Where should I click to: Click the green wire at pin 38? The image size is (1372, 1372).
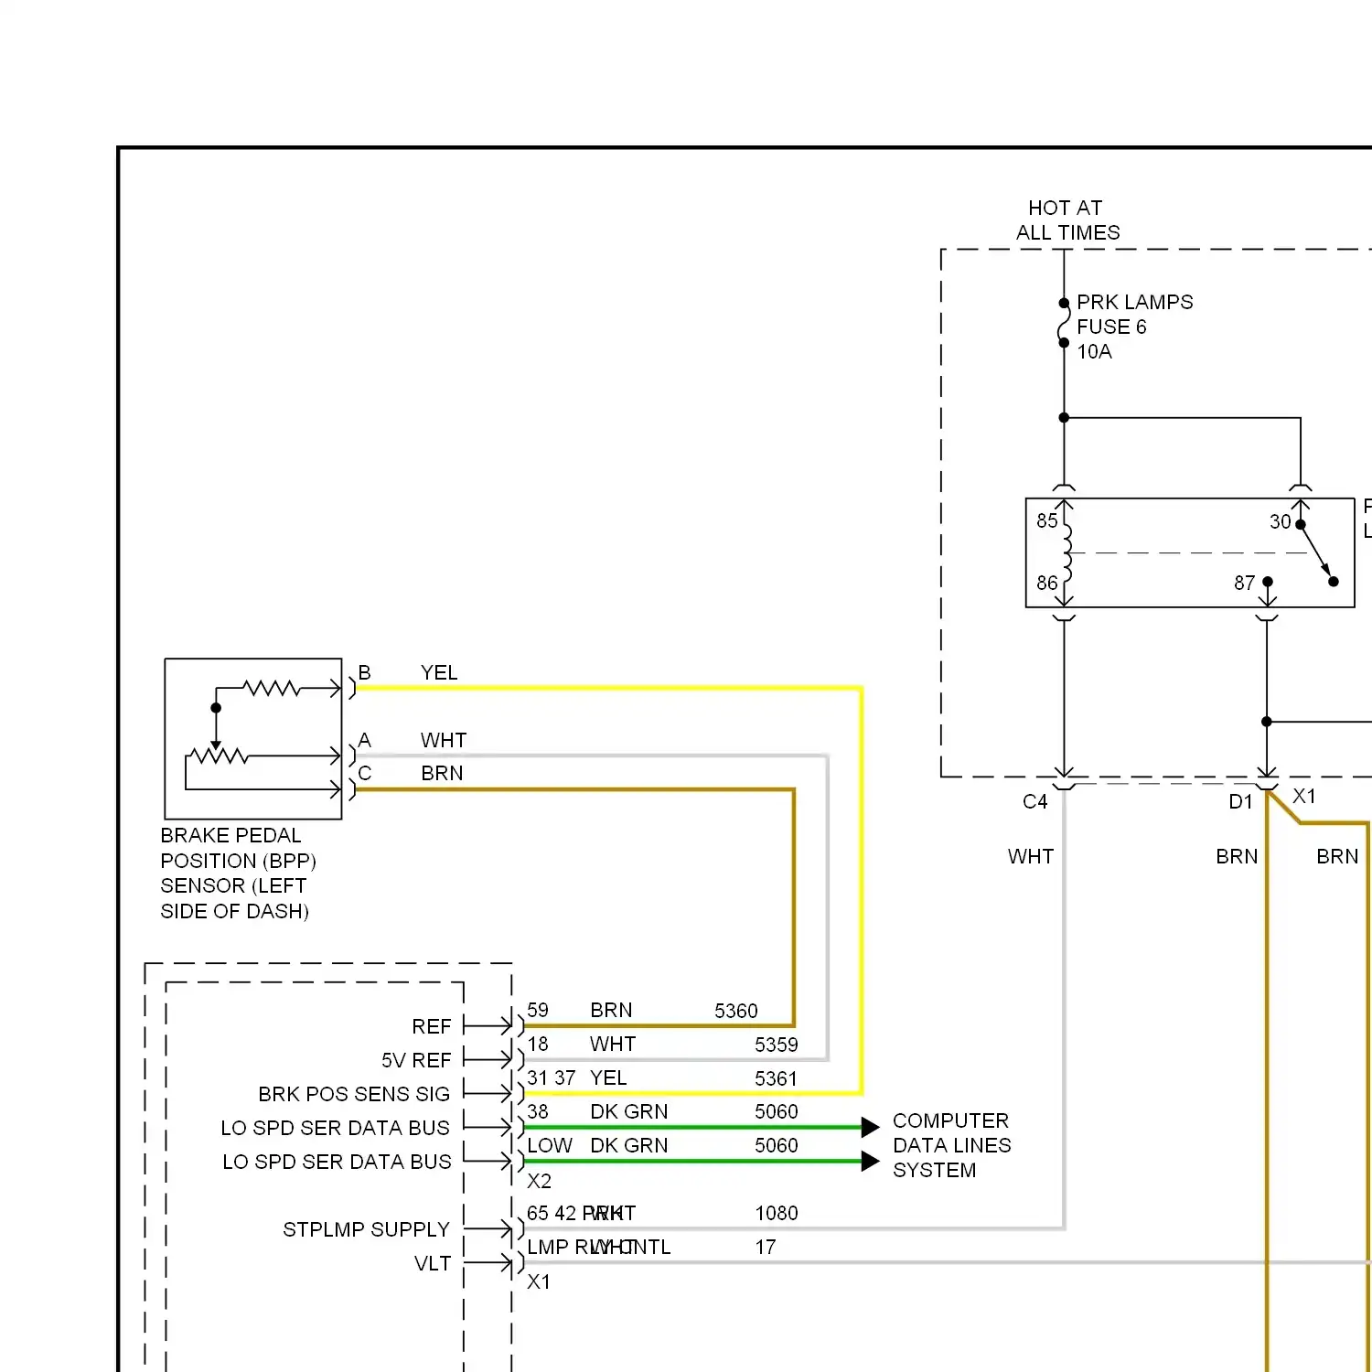692,1127
